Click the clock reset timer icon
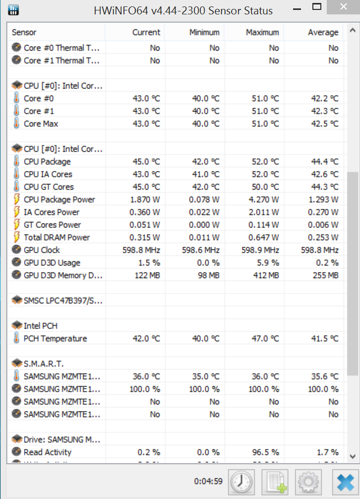The image size is (360, 499). pyautogui.click(x=241, y=481)
